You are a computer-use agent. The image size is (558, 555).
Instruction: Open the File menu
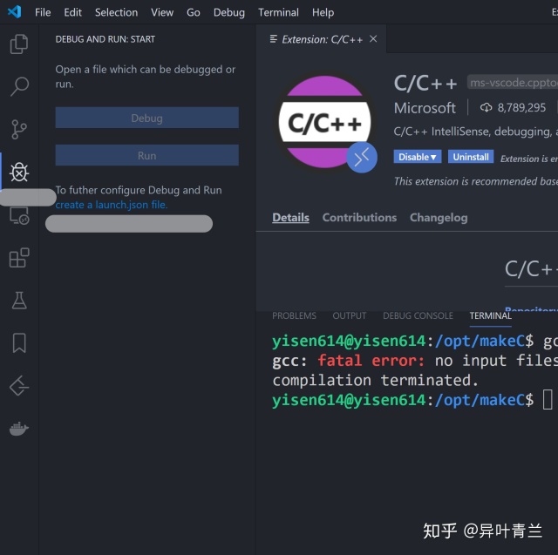coord(43,12)
